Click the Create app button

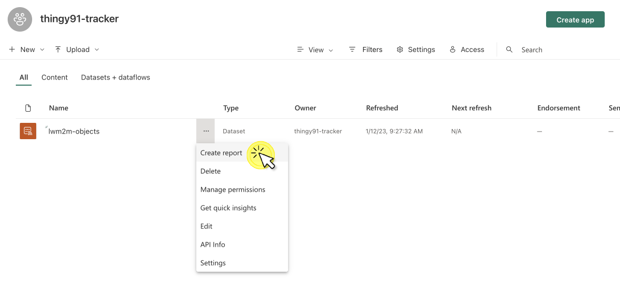(x=575, y=19)
